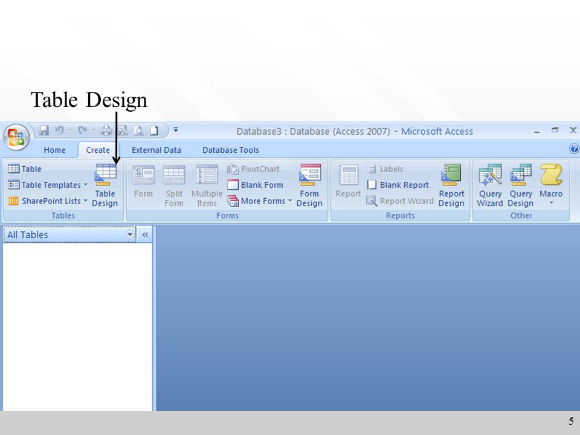
Task: Open the Redo history dropdown arrow
Action: pyautogui.click(x=93, y=130)
